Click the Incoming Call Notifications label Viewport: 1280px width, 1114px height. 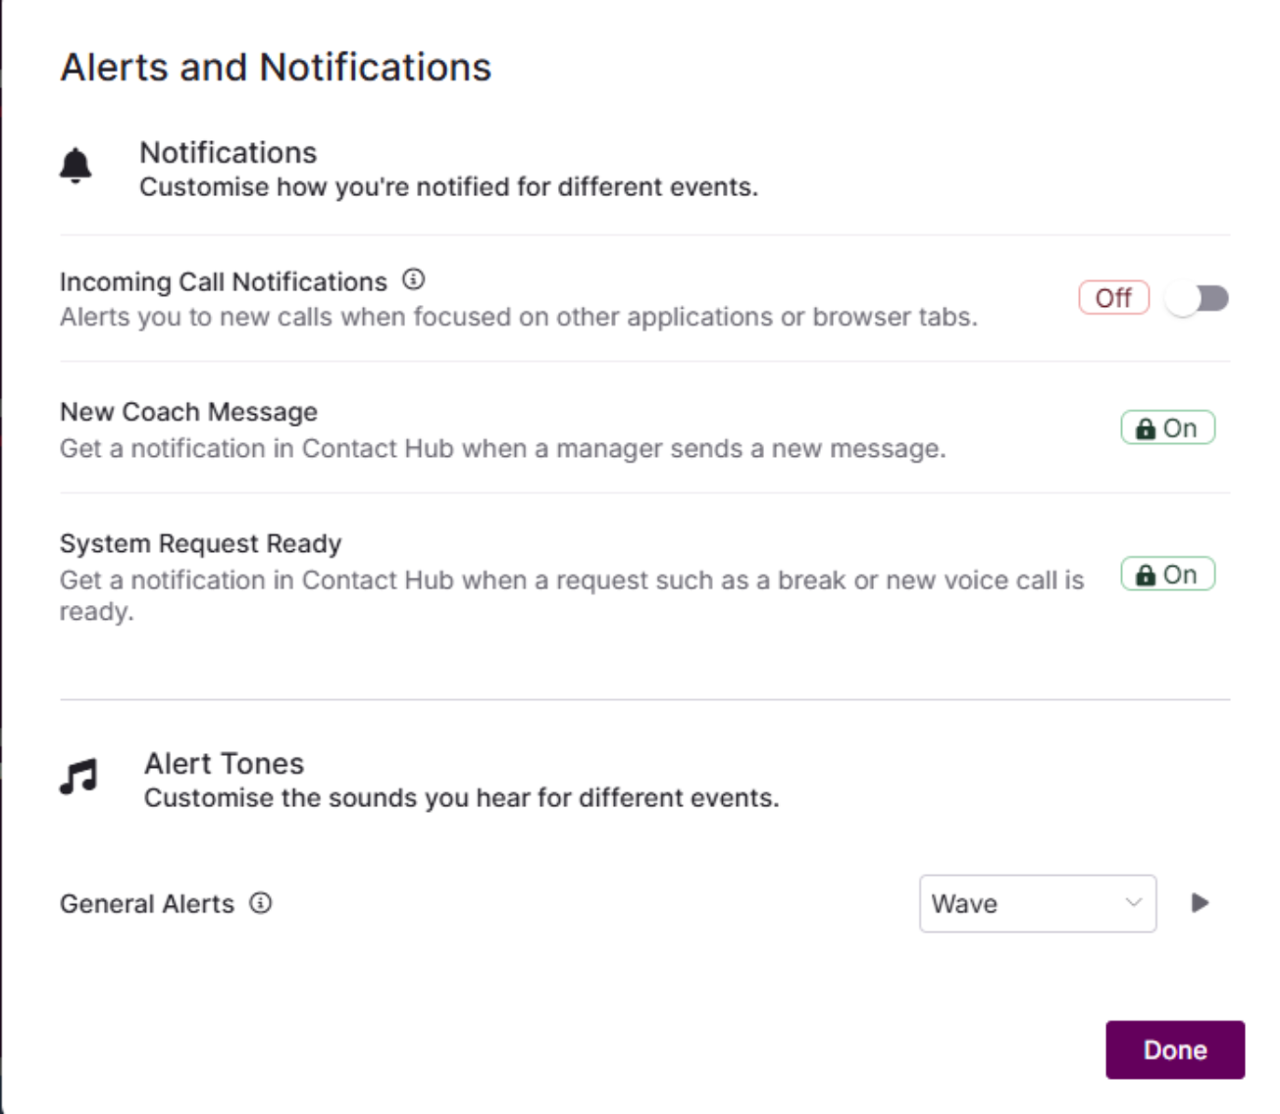pos(224,282)
